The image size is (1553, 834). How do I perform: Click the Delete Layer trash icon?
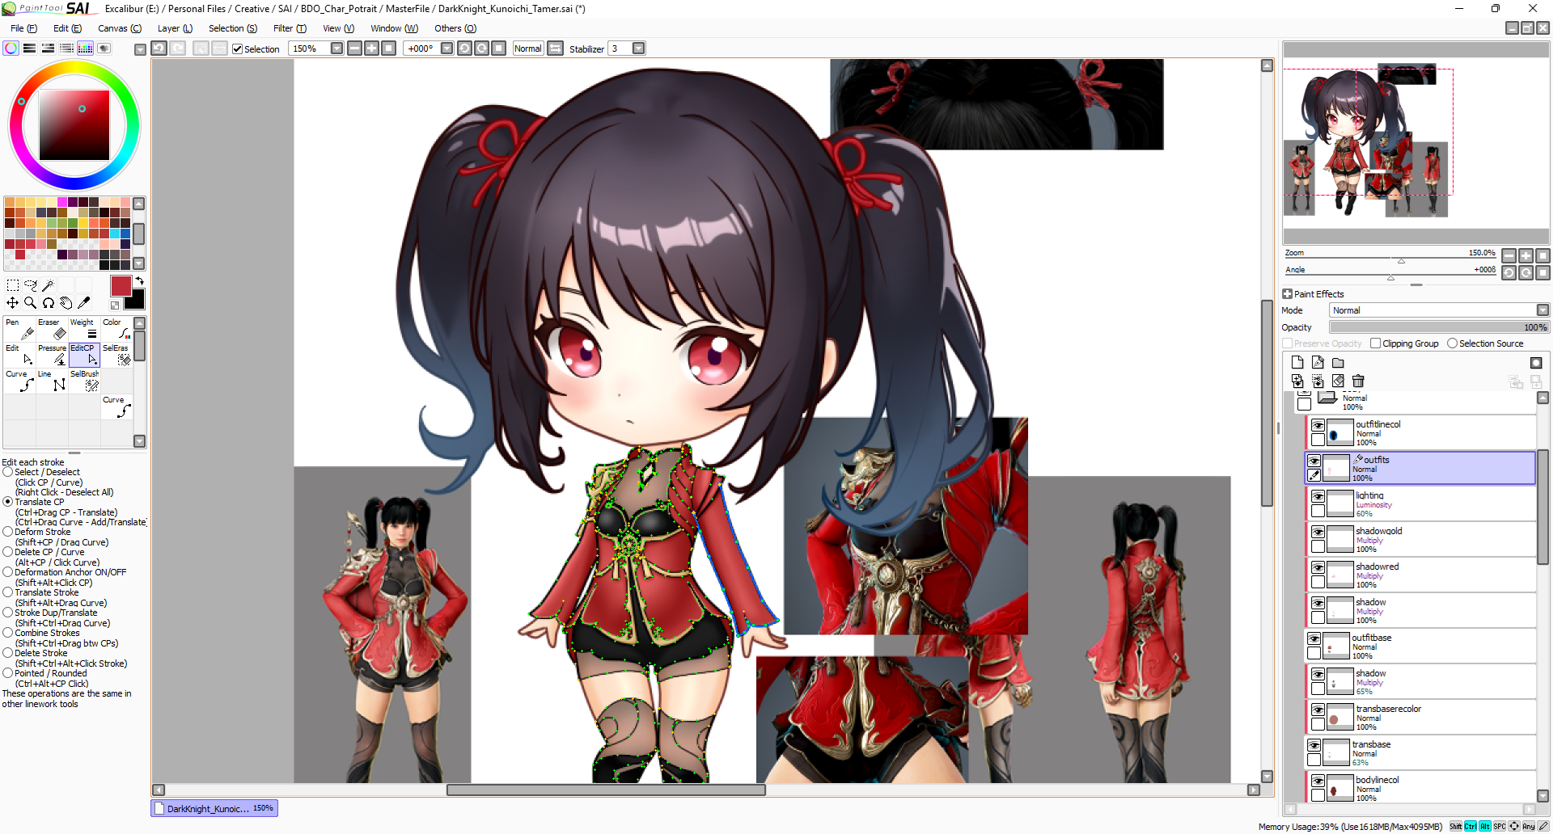pos(1358,381)
